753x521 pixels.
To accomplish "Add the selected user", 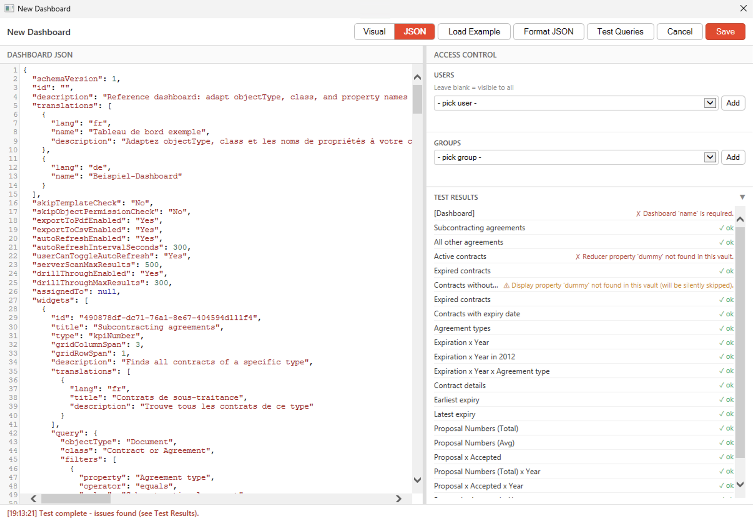I will pyautogui.click(x=733, y=103).
